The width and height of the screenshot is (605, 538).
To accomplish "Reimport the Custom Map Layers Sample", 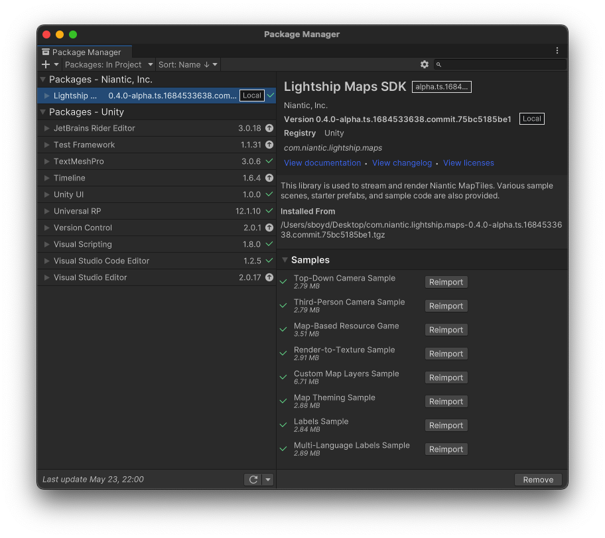I will 446,378.
